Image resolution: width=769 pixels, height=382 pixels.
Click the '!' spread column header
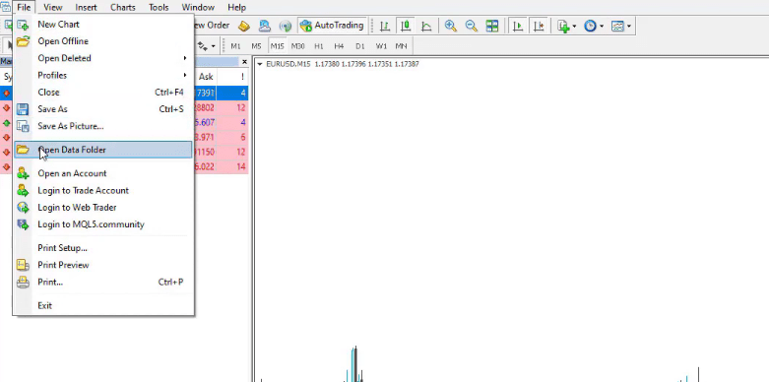click(242, 77)
